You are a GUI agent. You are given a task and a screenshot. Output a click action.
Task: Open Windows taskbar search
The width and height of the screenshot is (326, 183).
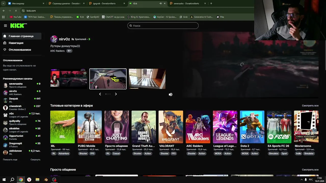pyautogui.click(x=12, y=180)
